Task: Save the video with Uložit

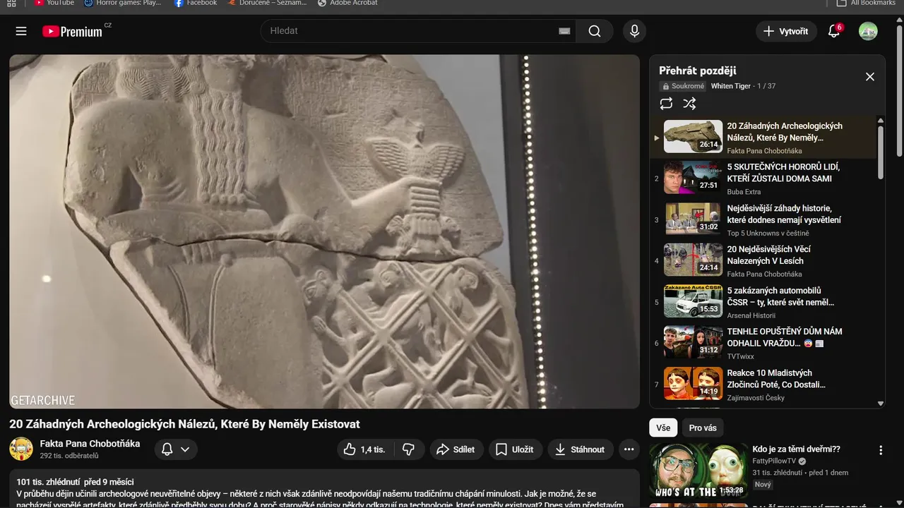Action: (x=514, y=449)
